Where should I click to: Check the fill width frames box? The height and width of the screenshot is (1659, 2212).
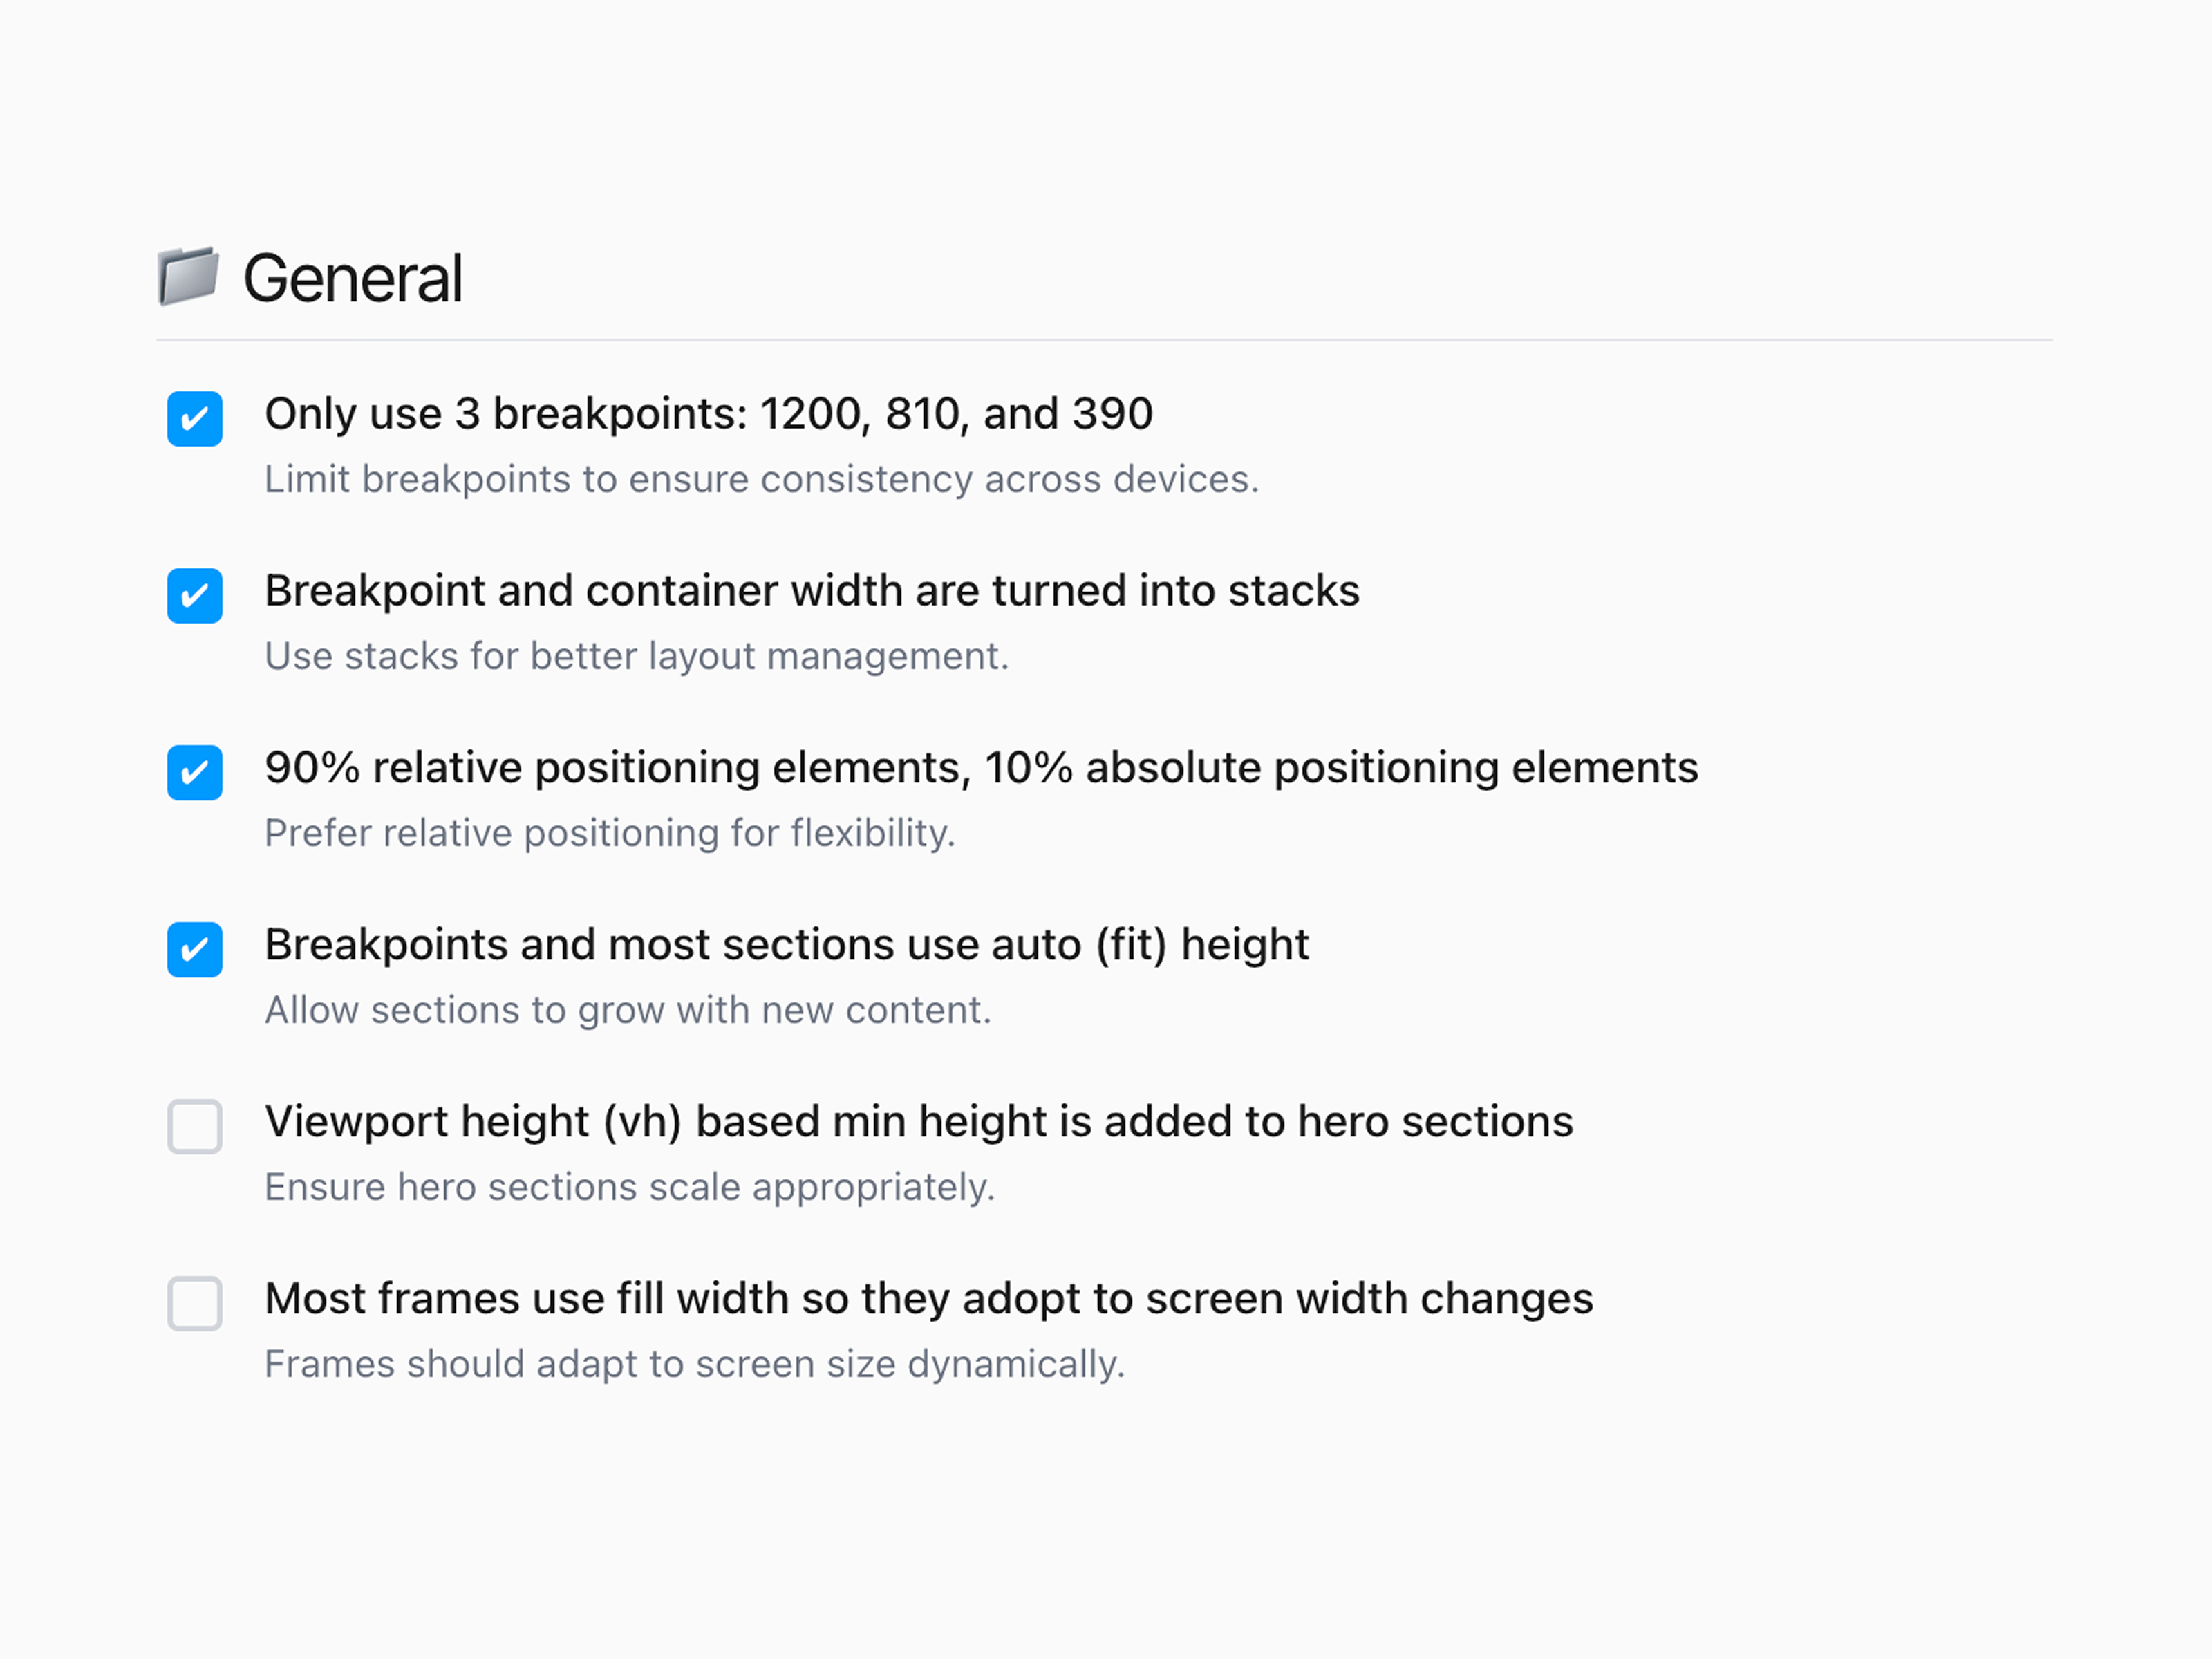point(195,1303)
